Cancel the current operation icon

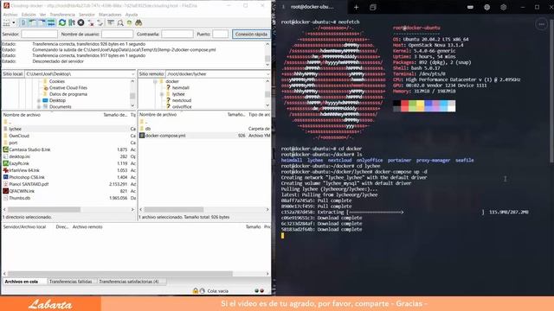81,23
